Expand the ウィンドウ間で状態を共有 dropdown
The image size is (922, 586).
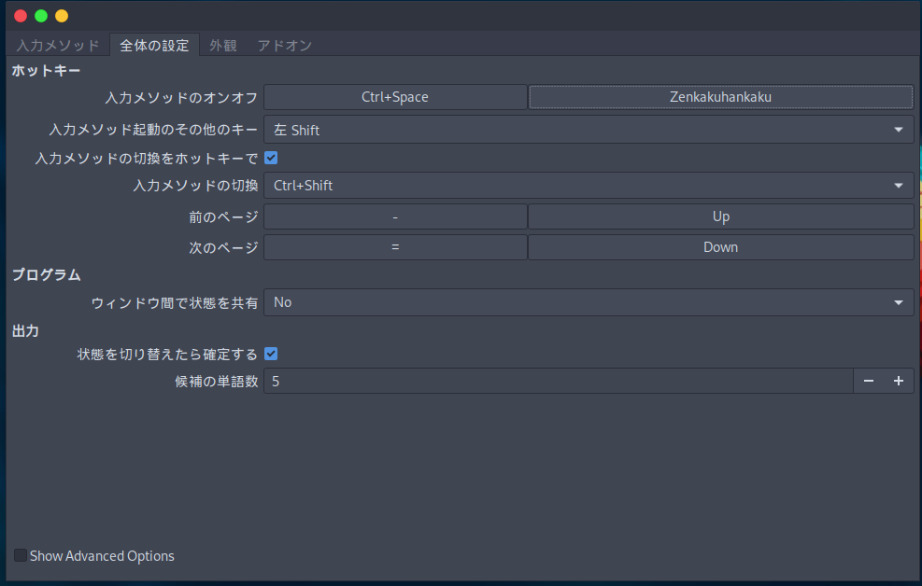click(x=589, y=302)
